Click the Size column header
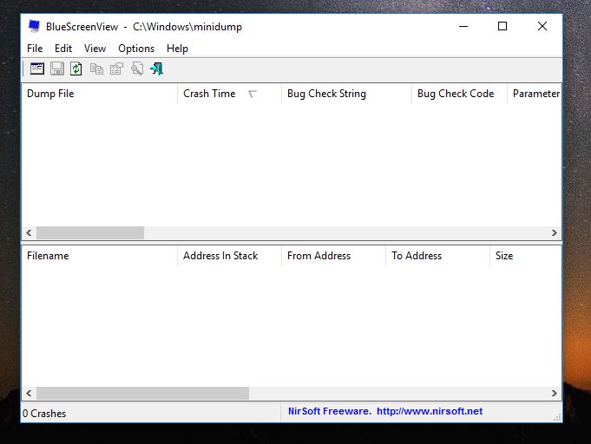The width and height of the screenshot is (591, 444). point(526,256)
